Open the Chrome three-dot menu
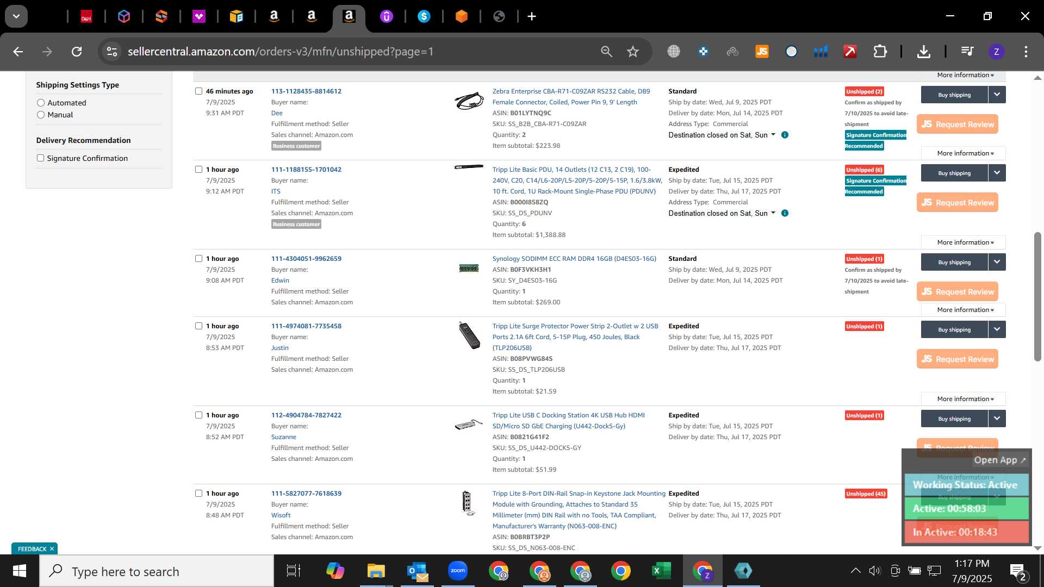Viewport: 1044px width, 587px height. (x=1026, y=52)
